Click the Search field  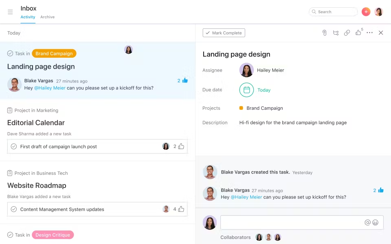click(333, 12)
